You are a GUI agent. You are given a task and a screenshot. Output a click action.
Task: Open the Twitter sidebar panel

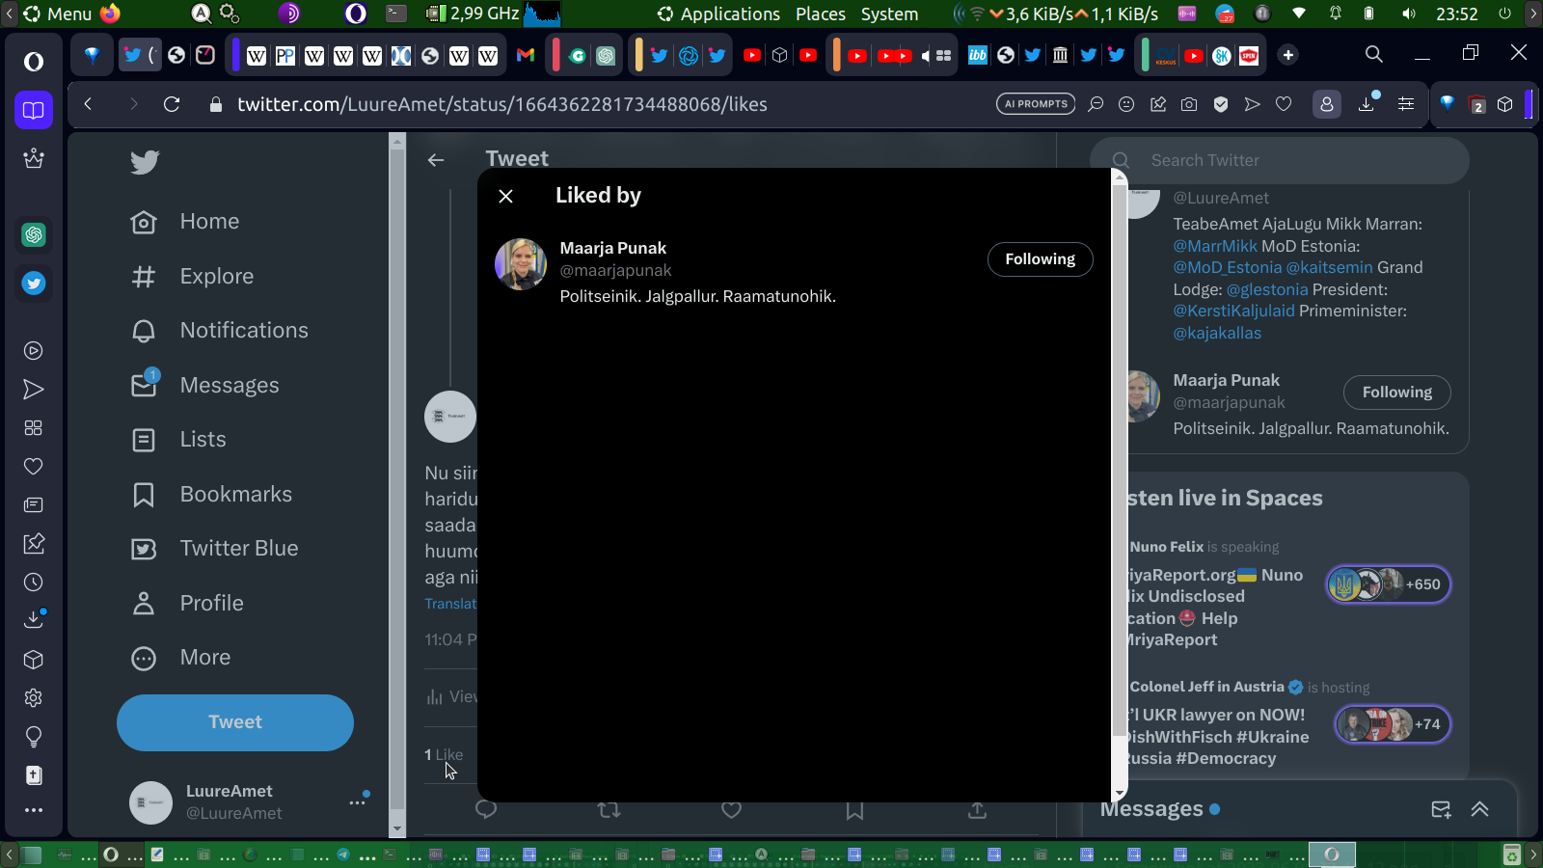tap(34, 284)
